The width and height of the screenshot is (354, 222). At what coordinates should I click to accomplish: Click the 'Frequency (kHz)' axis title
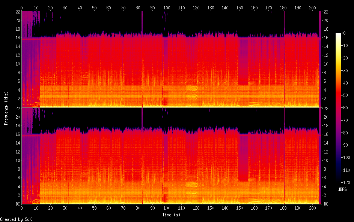[6, 108]
